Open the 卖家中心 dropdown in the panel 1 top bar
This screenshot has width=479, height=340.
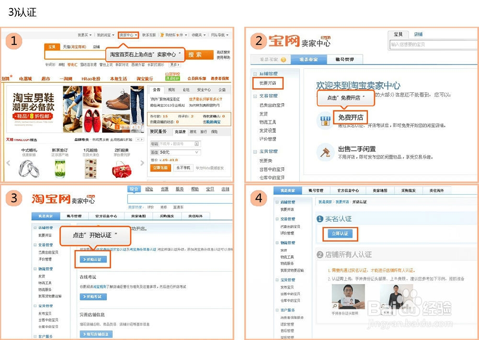pos(128,35)
